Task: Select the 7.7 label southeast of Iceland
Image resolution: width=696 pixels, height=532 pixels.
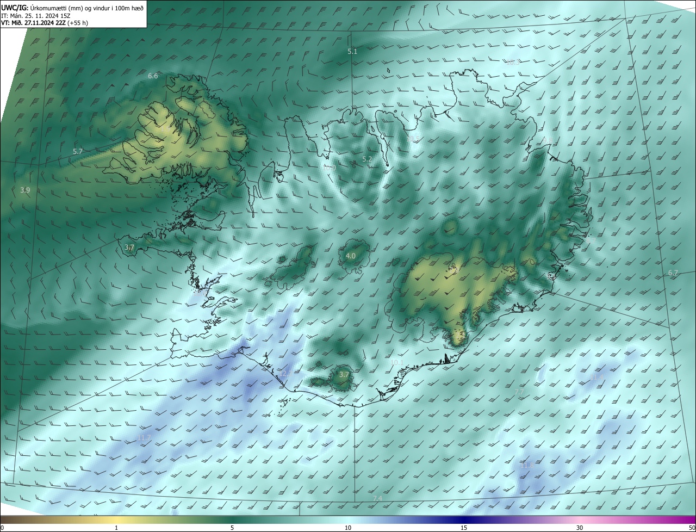Action: (519, 392)
